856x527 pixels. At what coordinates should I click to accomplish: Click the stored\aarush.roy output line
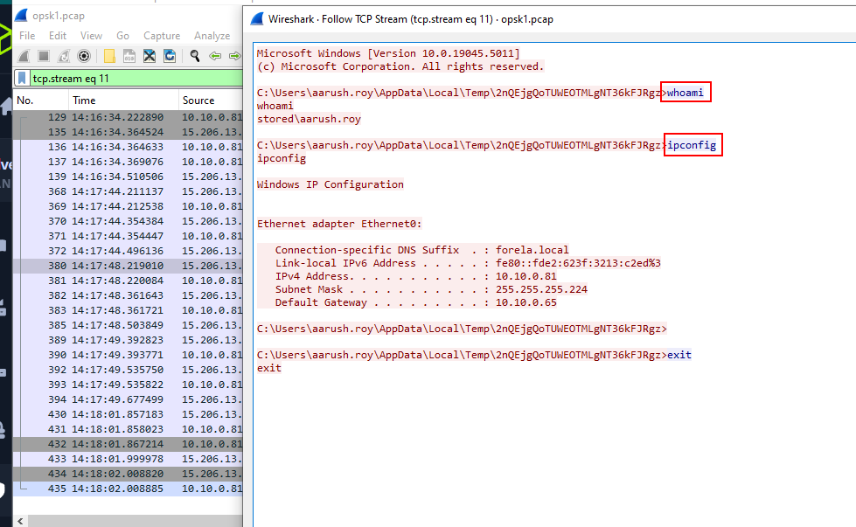[309, 118]
